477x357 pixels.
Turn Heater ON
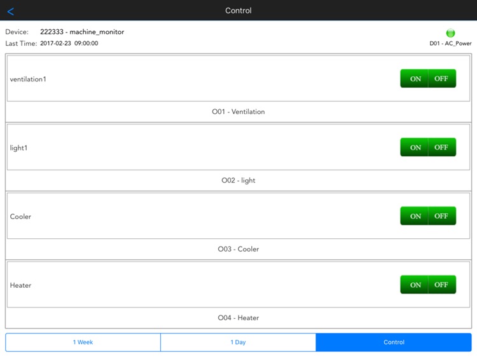pyautogui.click(x=414, y=285)
